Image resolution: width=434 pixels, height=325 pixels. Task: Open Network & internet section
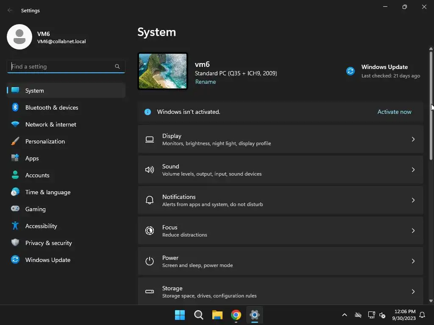pyautogui.click(x=66, y=124)
